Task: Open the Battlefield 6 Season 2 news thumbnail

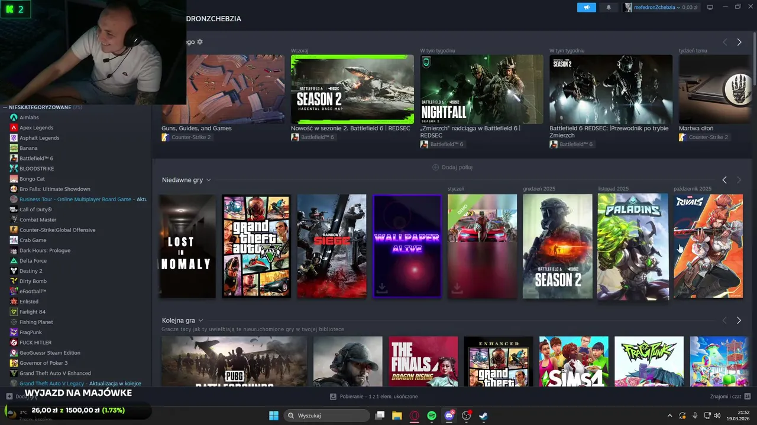Action: (352, 89)
